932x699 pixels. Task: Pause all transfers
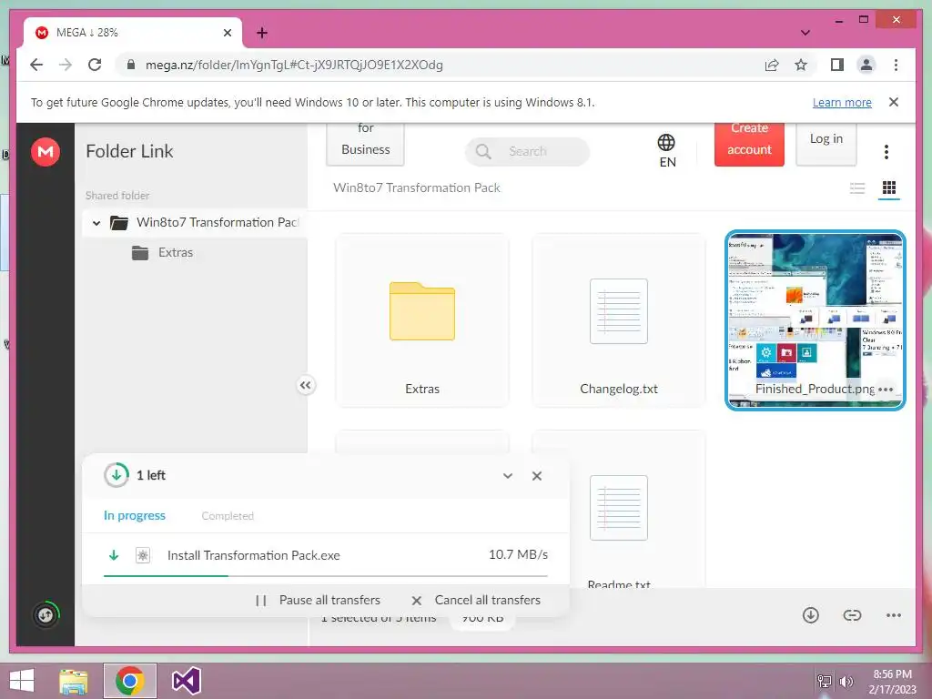pyautogui.click(x=318, y=601)
